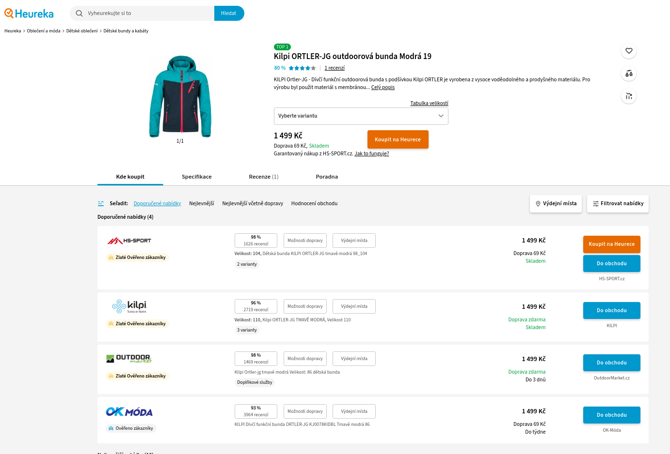Image resolution: width=670 pixels, height=454 pixels.
Task: Show Možnosti dopravy for OK Móda
Action: click(x=305, y=411)
